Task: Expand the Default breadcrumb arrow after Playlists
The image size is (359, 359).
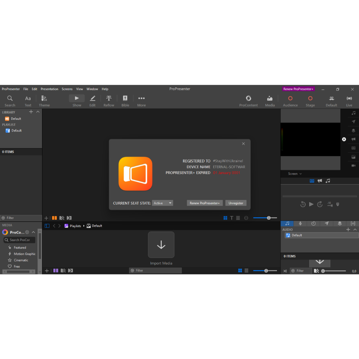Action: tap(84, 226)
